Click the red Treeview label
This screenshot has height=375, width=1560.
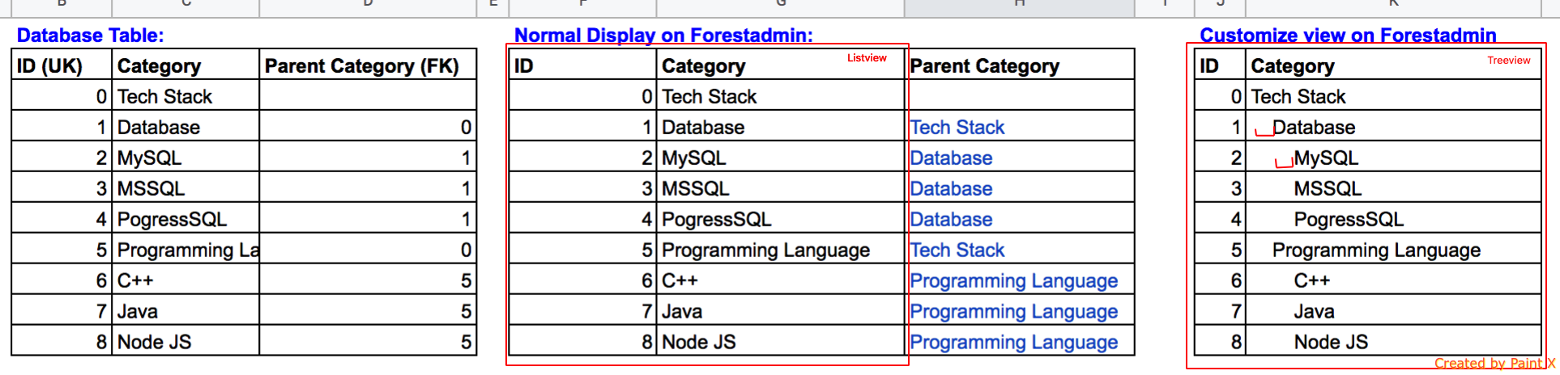pyautogui.click(x=1508, y=61)
